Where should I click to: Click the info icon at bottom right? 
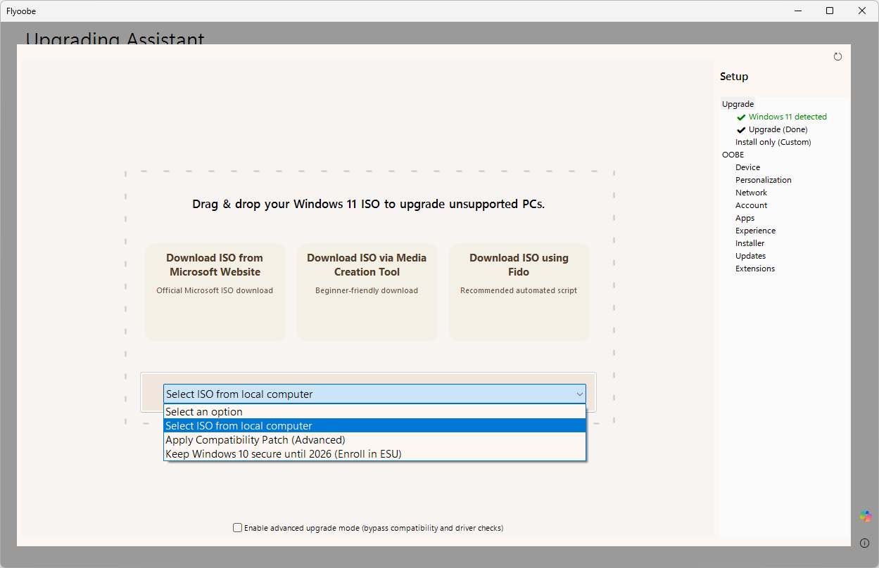point(865,543)
